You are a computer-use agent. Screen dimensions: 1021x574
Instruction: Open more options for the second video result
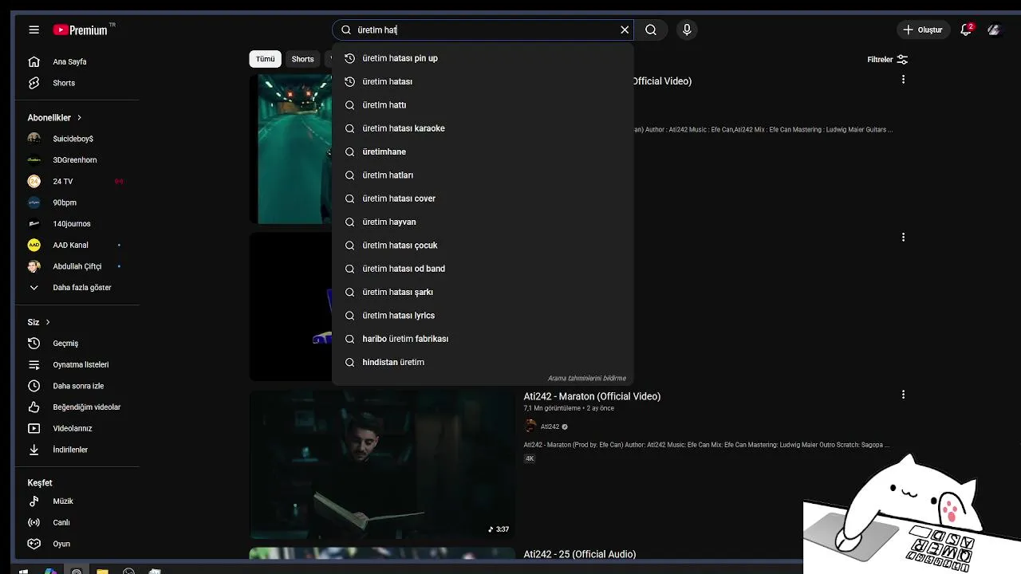(903, 237)
